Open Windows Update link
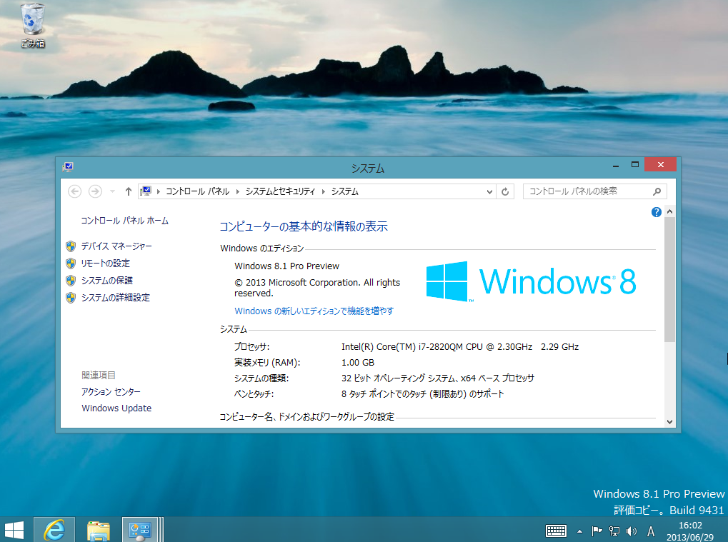Viewport: 728px width, 542px height. point(116,408)
